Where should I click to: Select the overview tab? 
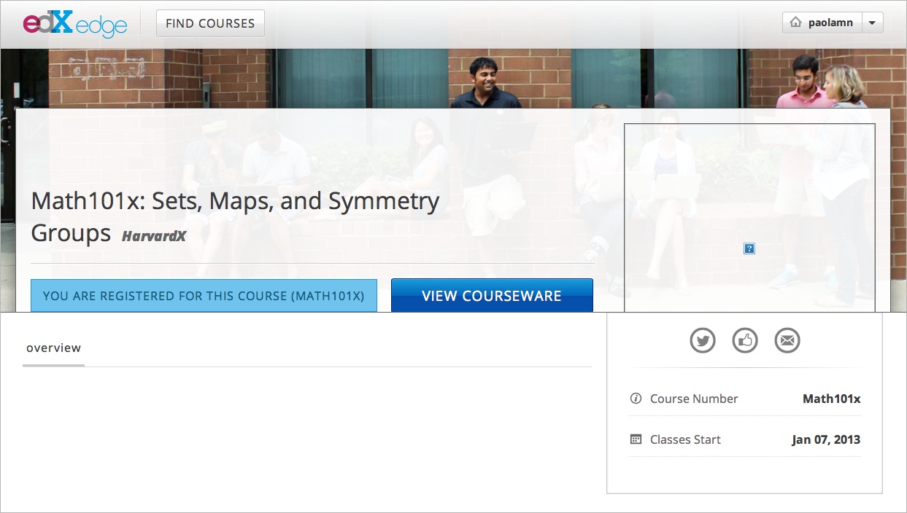[53, 348]
